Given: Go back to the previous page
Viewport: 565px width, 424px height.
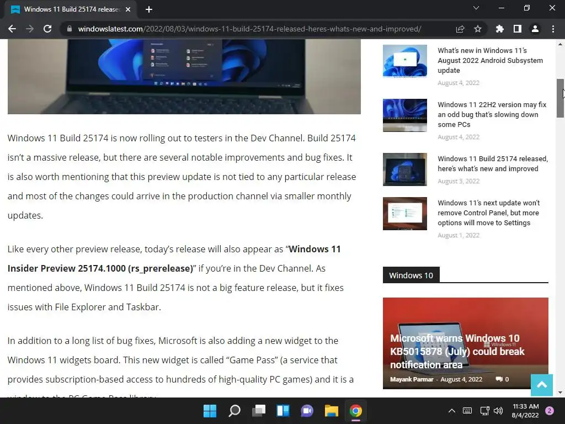Looking at the screenshot, I should point(12,29).
